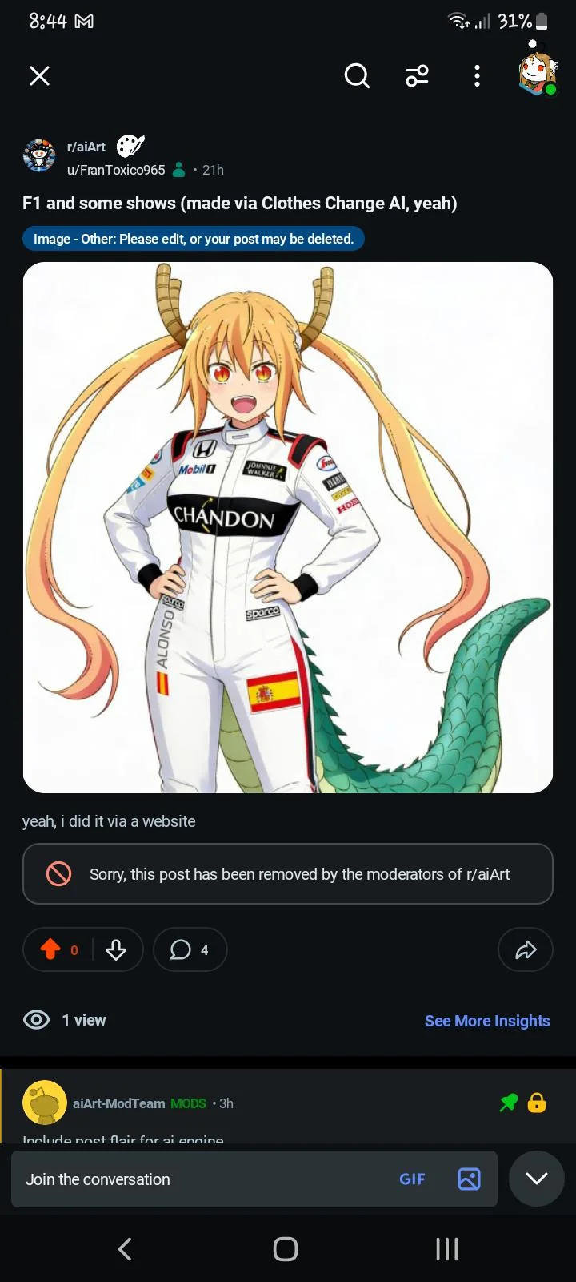Open comments bubble showing 4

[190, 949]
